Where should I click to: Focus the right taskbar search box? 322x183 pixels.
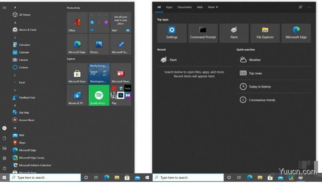[188, 177]
